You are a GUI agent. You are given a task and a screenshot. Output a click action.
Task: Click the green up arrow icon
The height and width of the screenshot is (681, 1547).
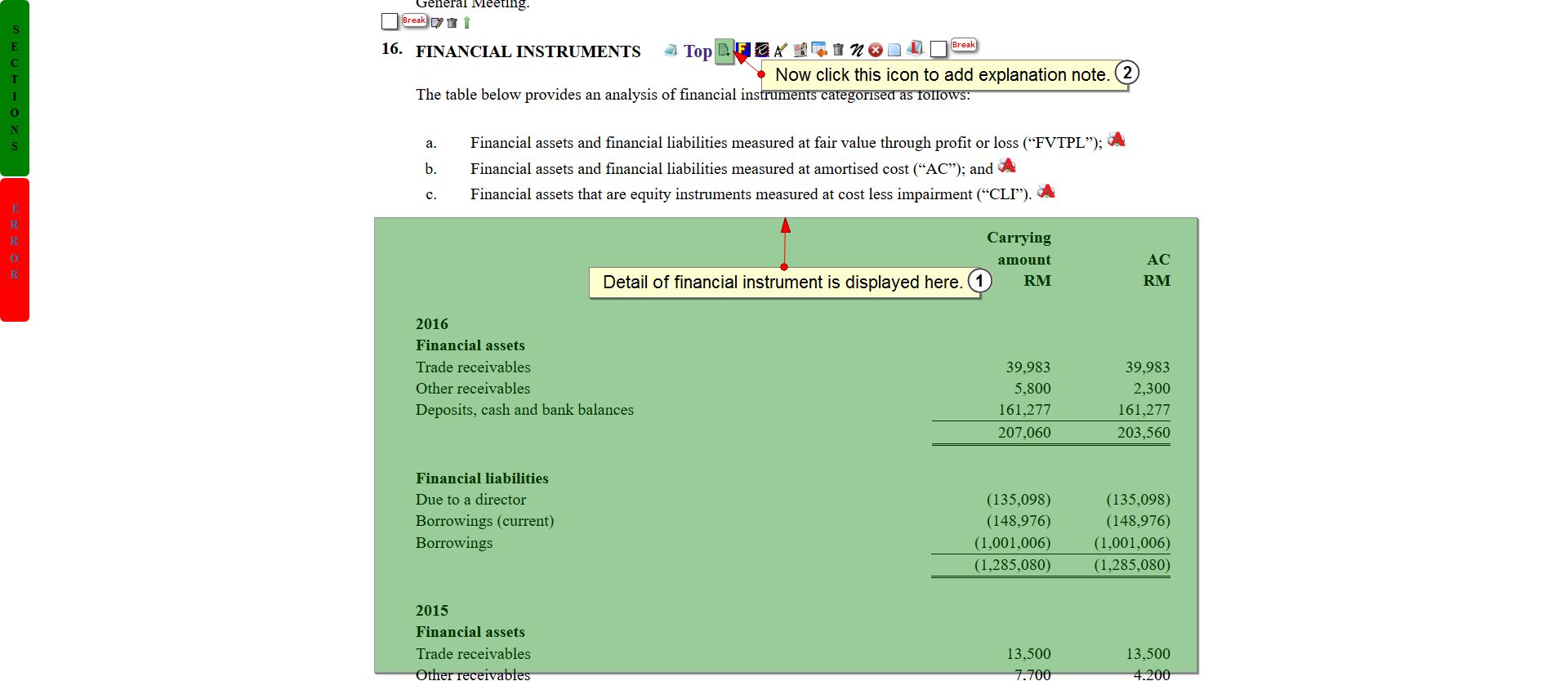tap(467, 23)
